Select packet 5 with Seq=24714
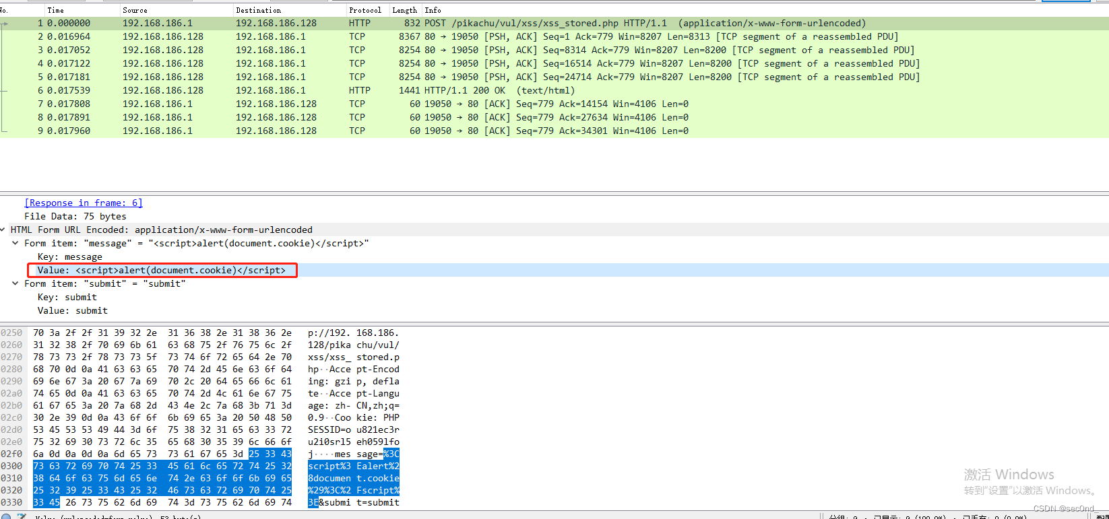 point(554,77)
